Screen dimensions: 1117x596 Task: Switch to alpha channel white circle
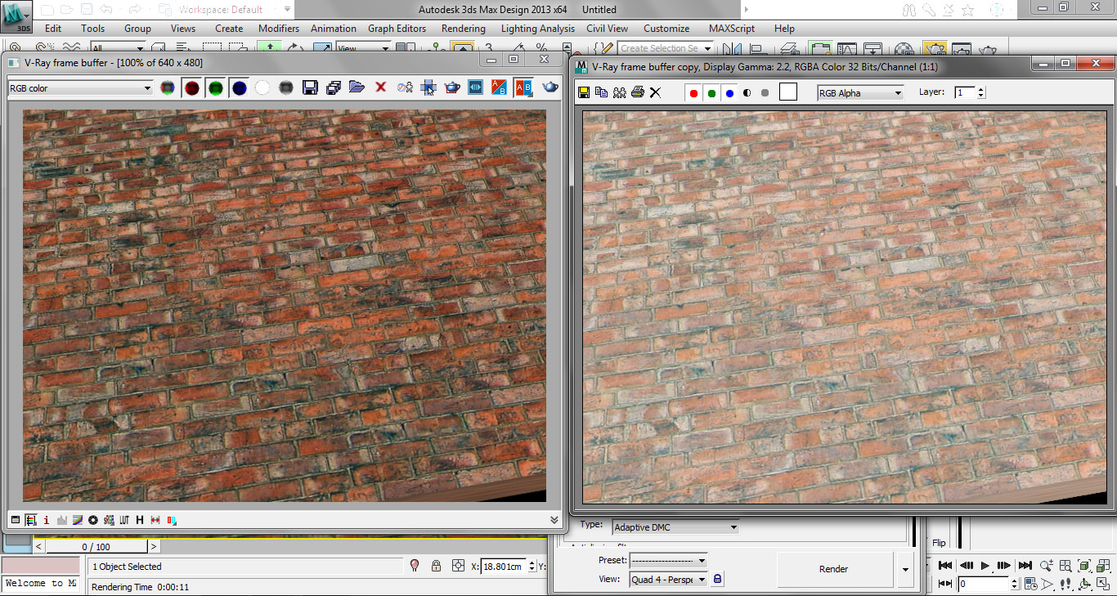(x=262, y=87)
